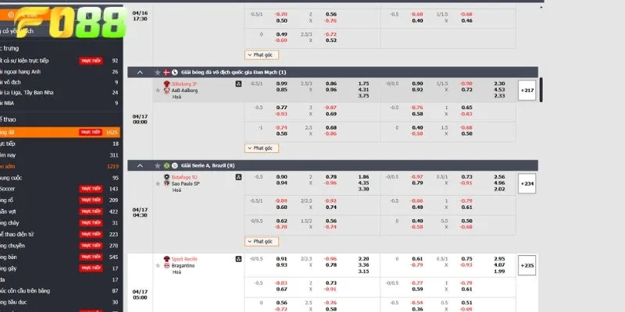
Task: Open statistics icon for Botafogo RJ match
Action: click(238, 177)
